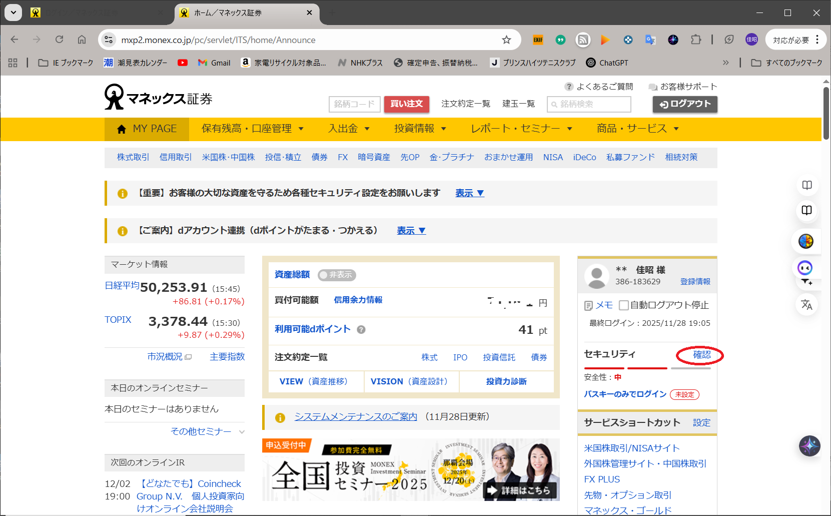
Task: Expand the 保有残高・口座管理 dropdown menu
Action: [x=252, y=129]
